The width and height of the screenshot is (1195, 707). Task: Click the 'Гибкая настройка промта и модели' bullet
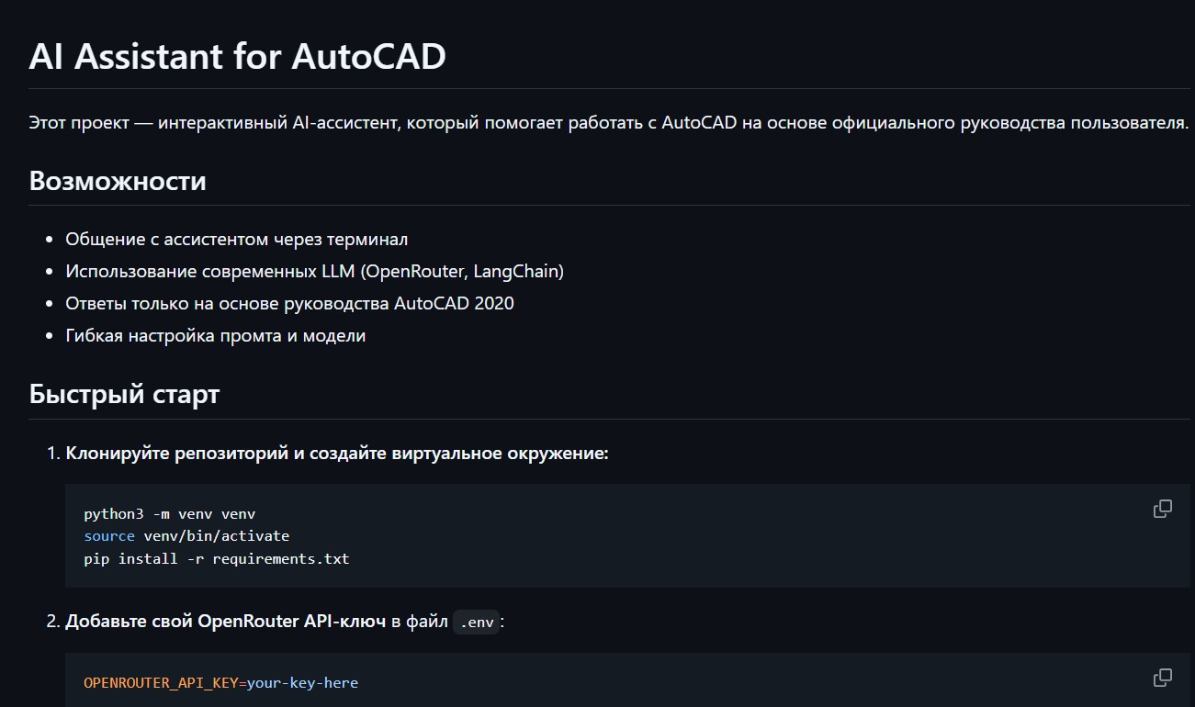click(x=215, y=336)
